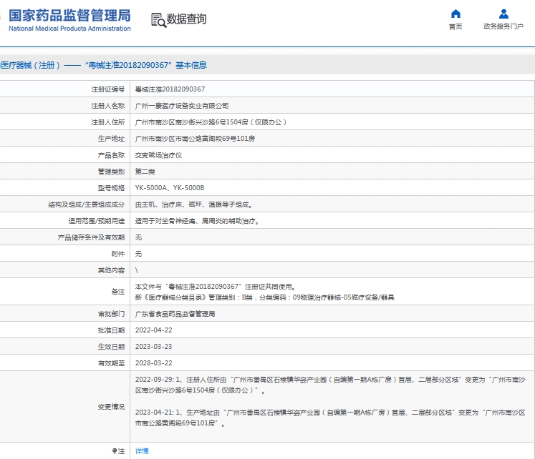Click the 2022-09-29 change record entry
This screenshot has height=459, width=535.
point(330,385)
